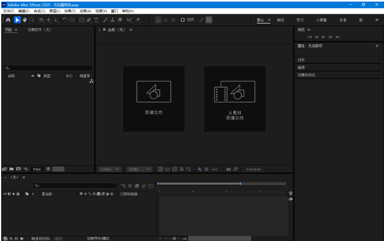Select the Dolly camera tool
The height and width of the screenshot is (241, 384).
coord(56,20)
